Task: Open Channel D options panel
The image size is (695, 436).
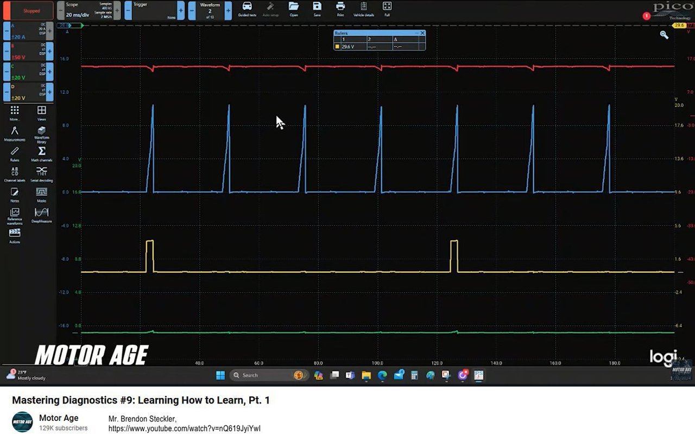Action: 28,92
